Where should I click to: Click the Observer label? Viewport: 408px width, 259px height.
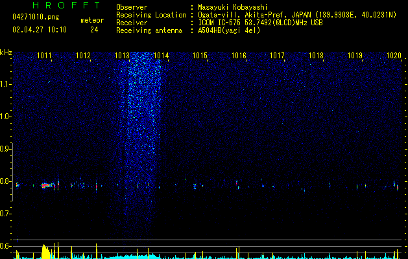click(132, 7)
